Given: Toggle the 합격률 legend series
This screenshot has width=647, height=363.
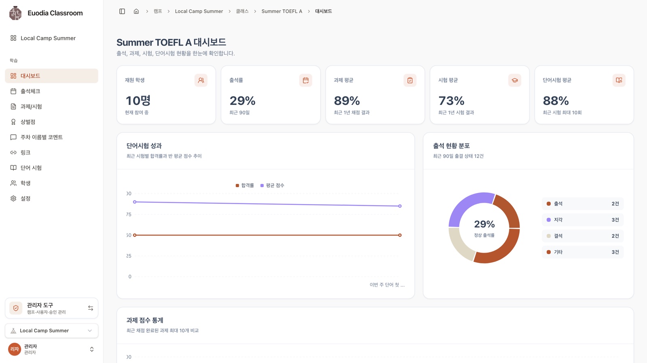Looking at the screenshot, I should 245,186.
